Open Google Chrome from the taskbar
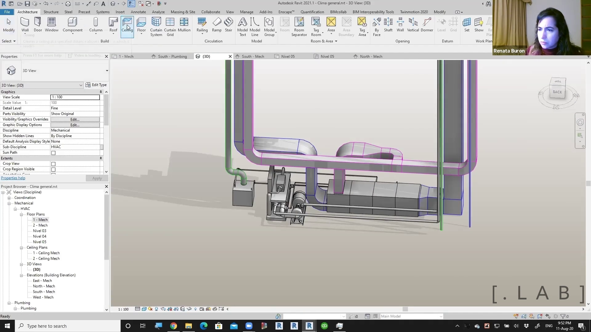591x332 pixels. [174, 326]
